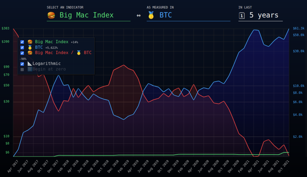Click the calendar icon next to 5 years
Viewport: 307px width, 177px height.
(242, 15)
